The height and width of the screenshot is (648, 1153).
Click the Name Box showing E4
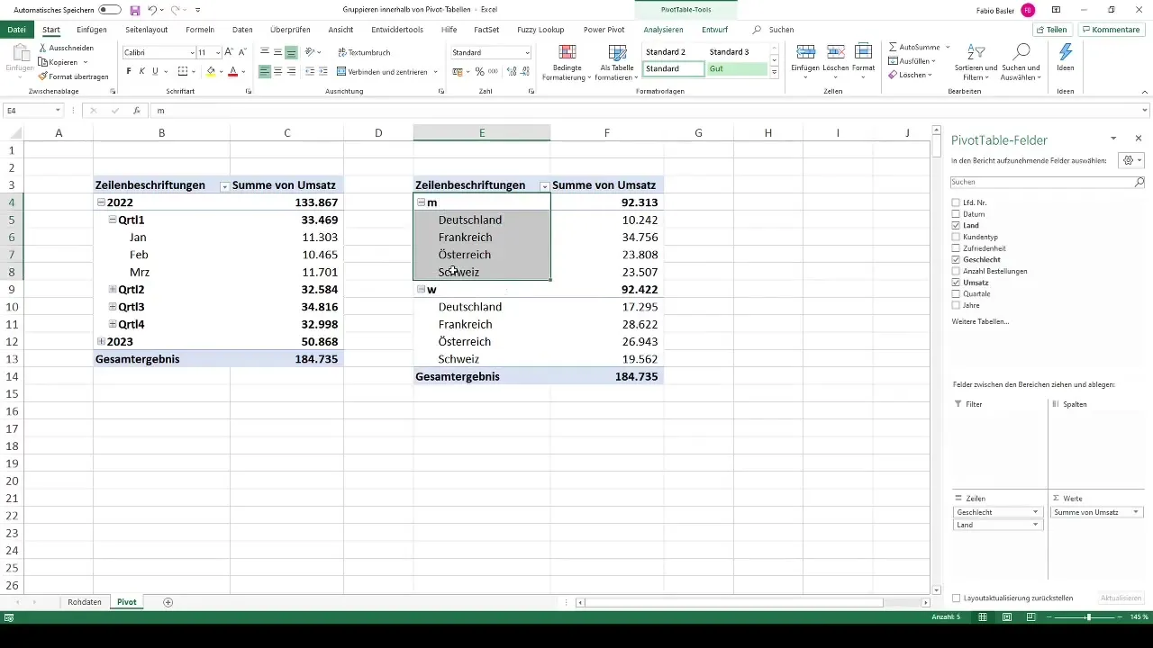point(32,111)
